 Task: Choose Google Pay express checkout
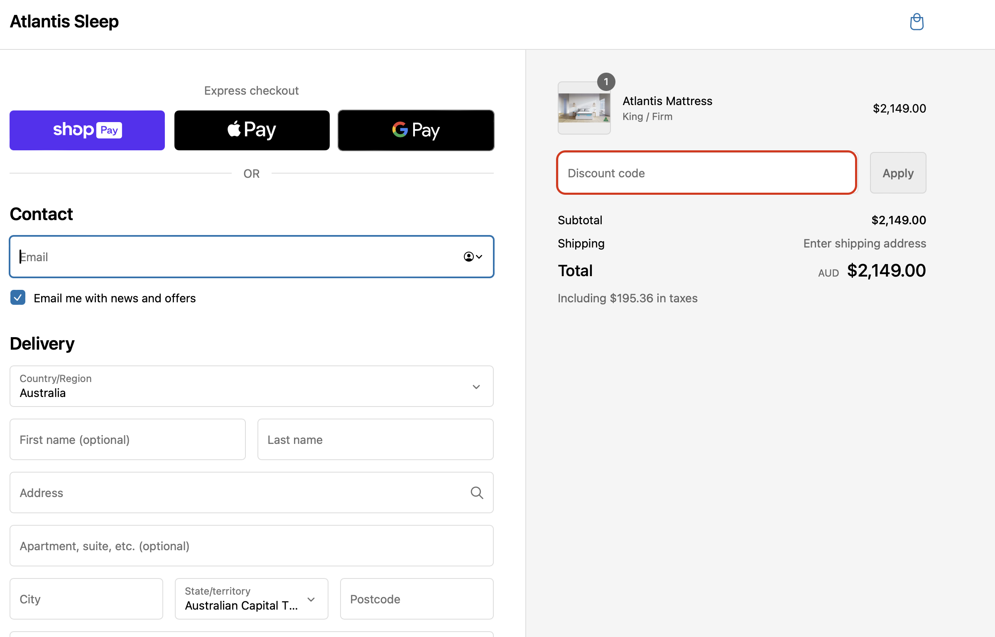(x=416, y=130)
